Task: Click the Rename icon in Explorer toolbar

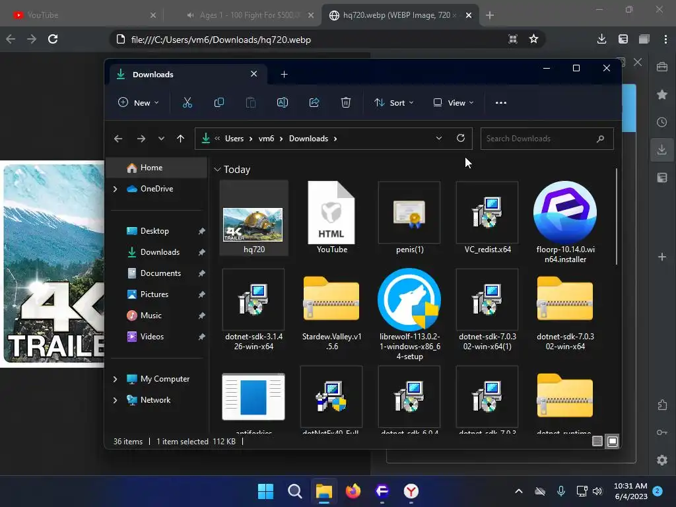Action: 283,102
